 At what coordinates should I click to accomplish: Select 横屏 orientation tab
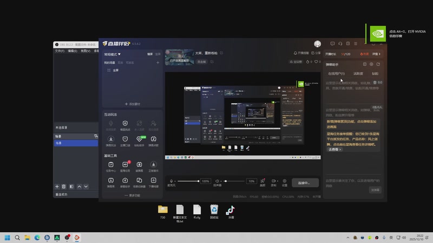point(150,55)
